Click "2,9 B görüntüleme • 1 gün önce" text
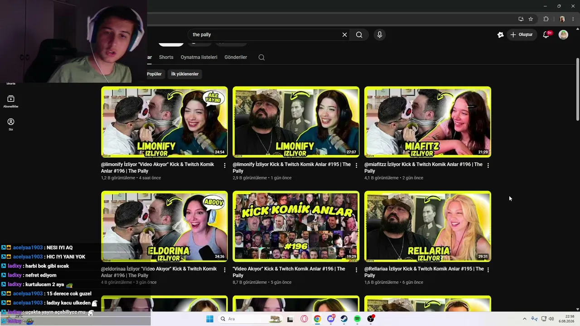Viewport: 580px width, 326px height. [262, 178]
